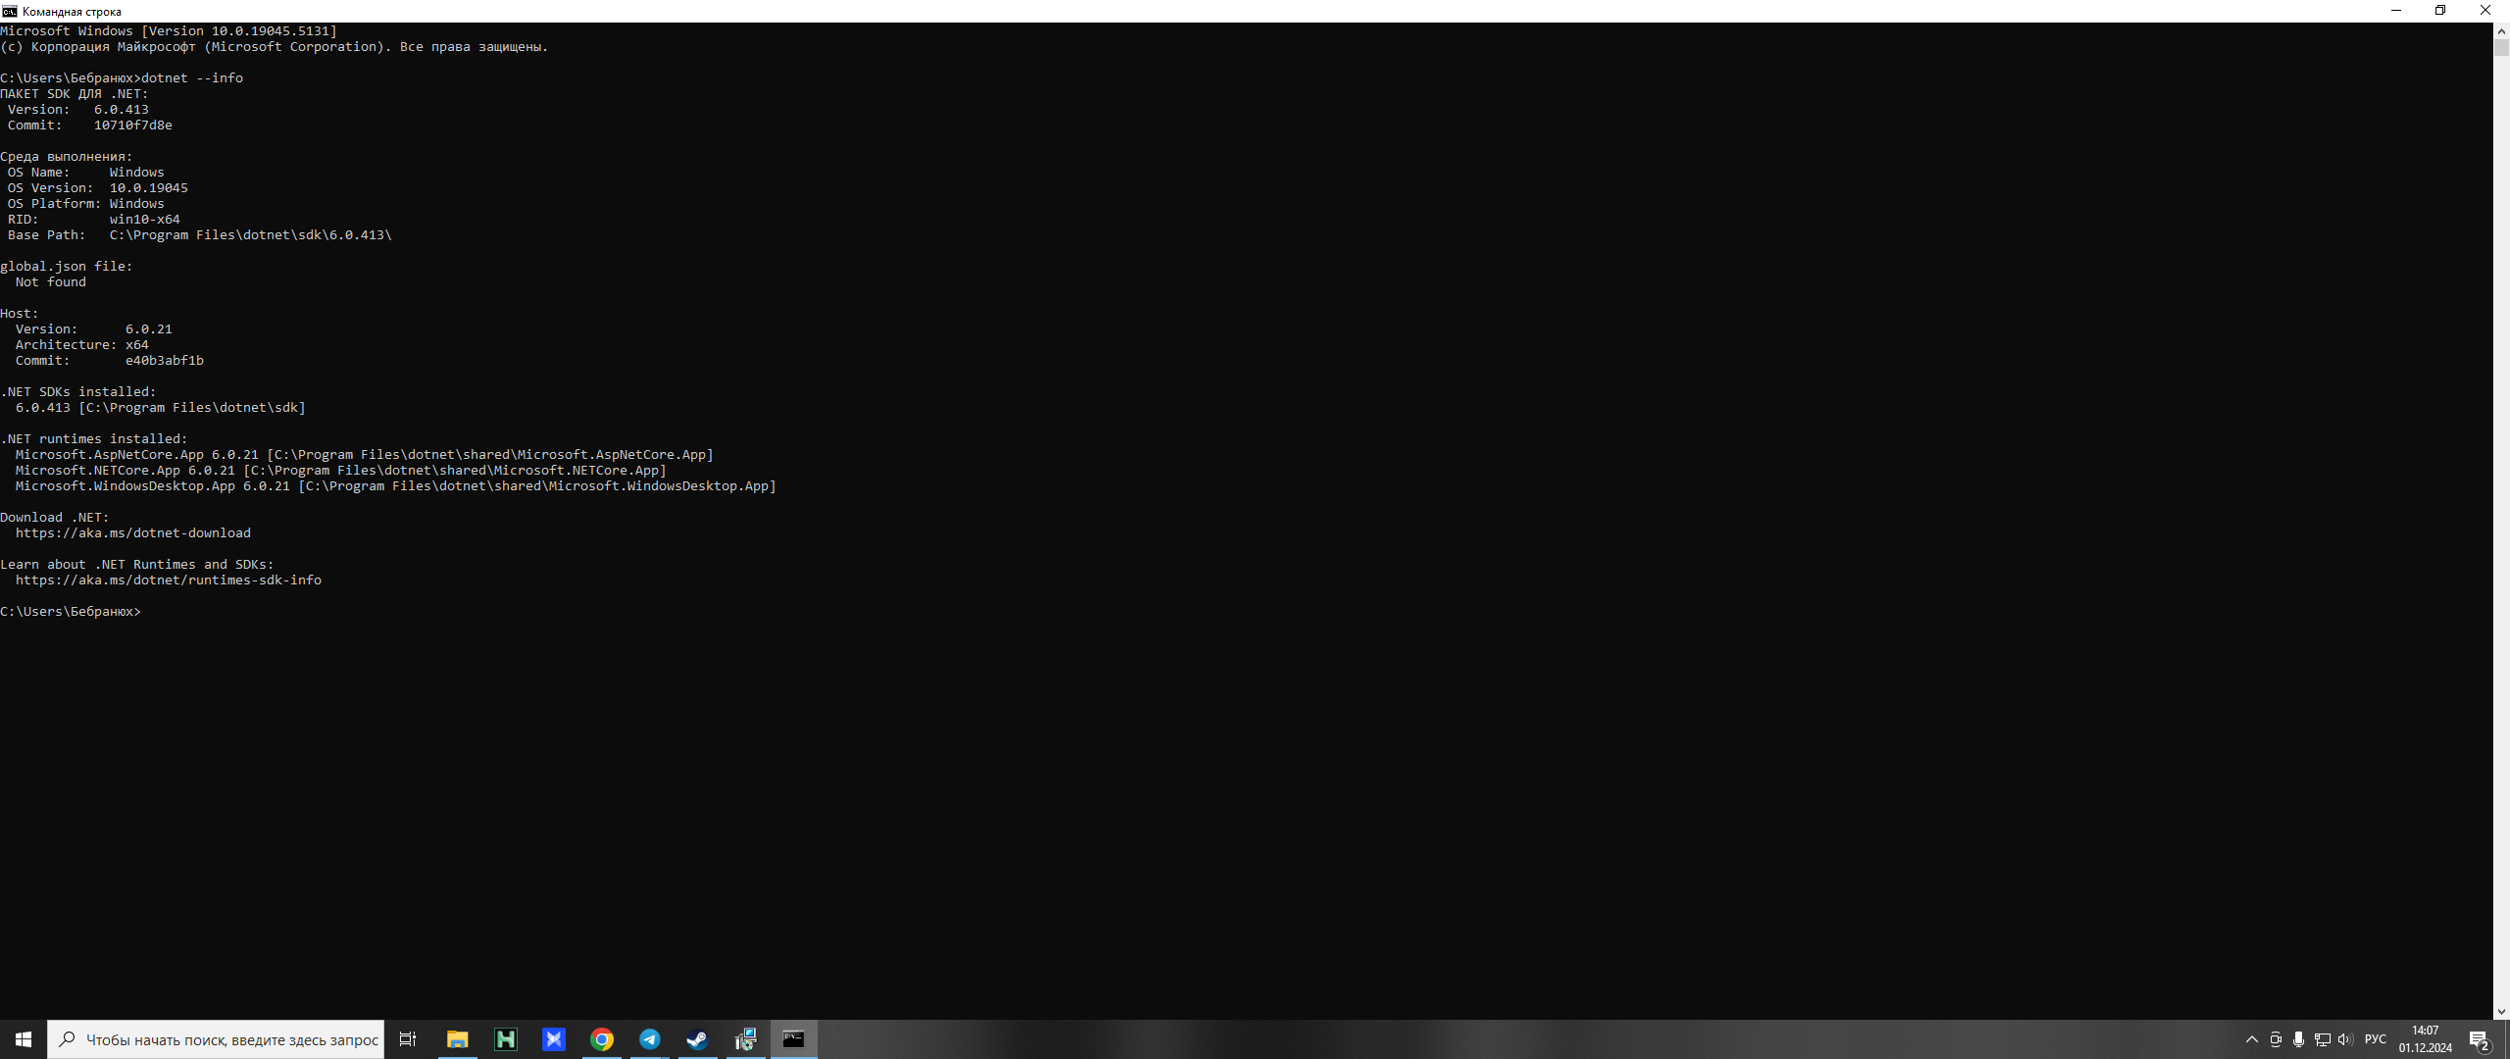Open the Task View button
The height and width of the screenshot is (1059, 2510).
[408, 1039]
